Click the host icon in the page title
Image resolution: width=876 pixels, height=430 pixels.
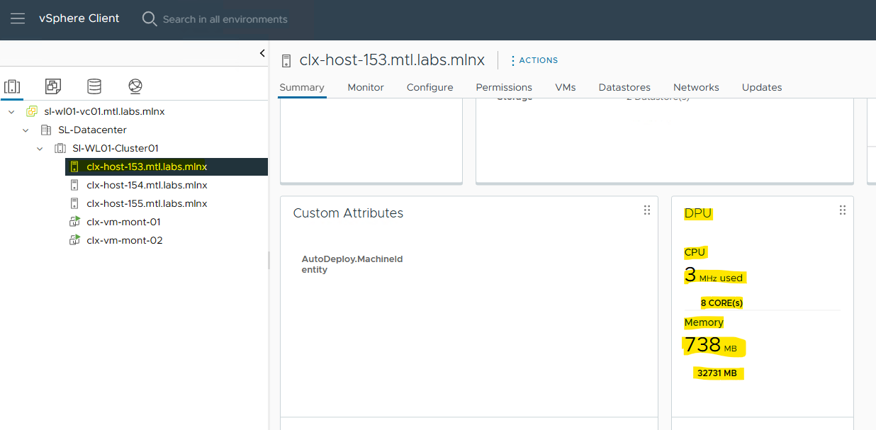coord(286,60)
